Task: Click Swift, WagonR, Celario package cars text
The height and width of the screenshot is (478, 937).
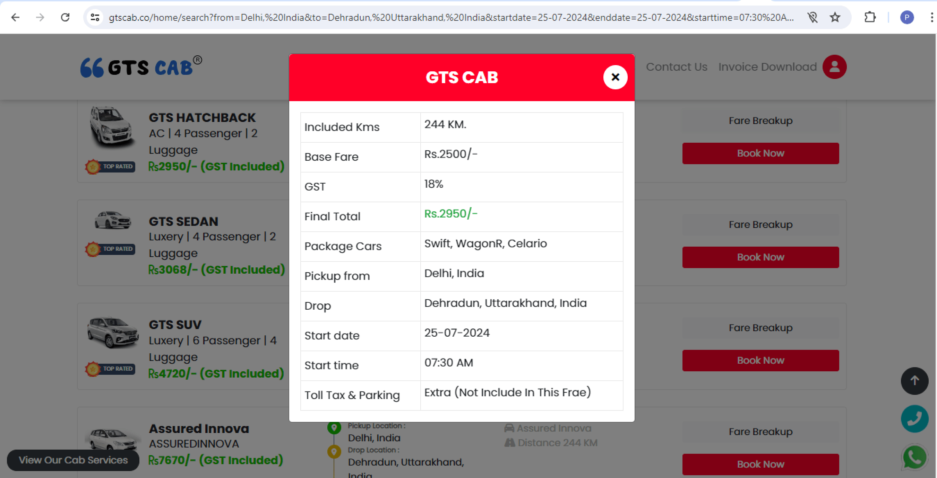Action: (485, 244)
